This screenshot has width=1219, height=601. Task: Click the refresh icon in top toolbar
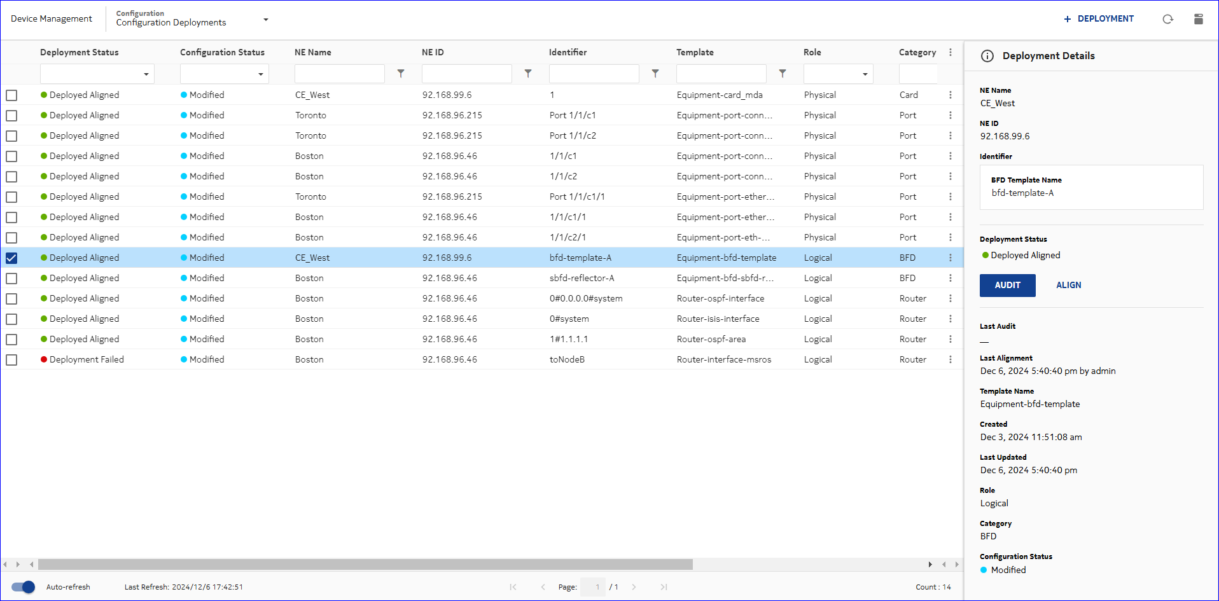[x=1167, y=19]
